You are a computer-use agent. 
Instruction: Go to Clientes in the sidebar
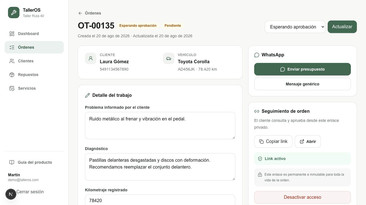(34, 61)
